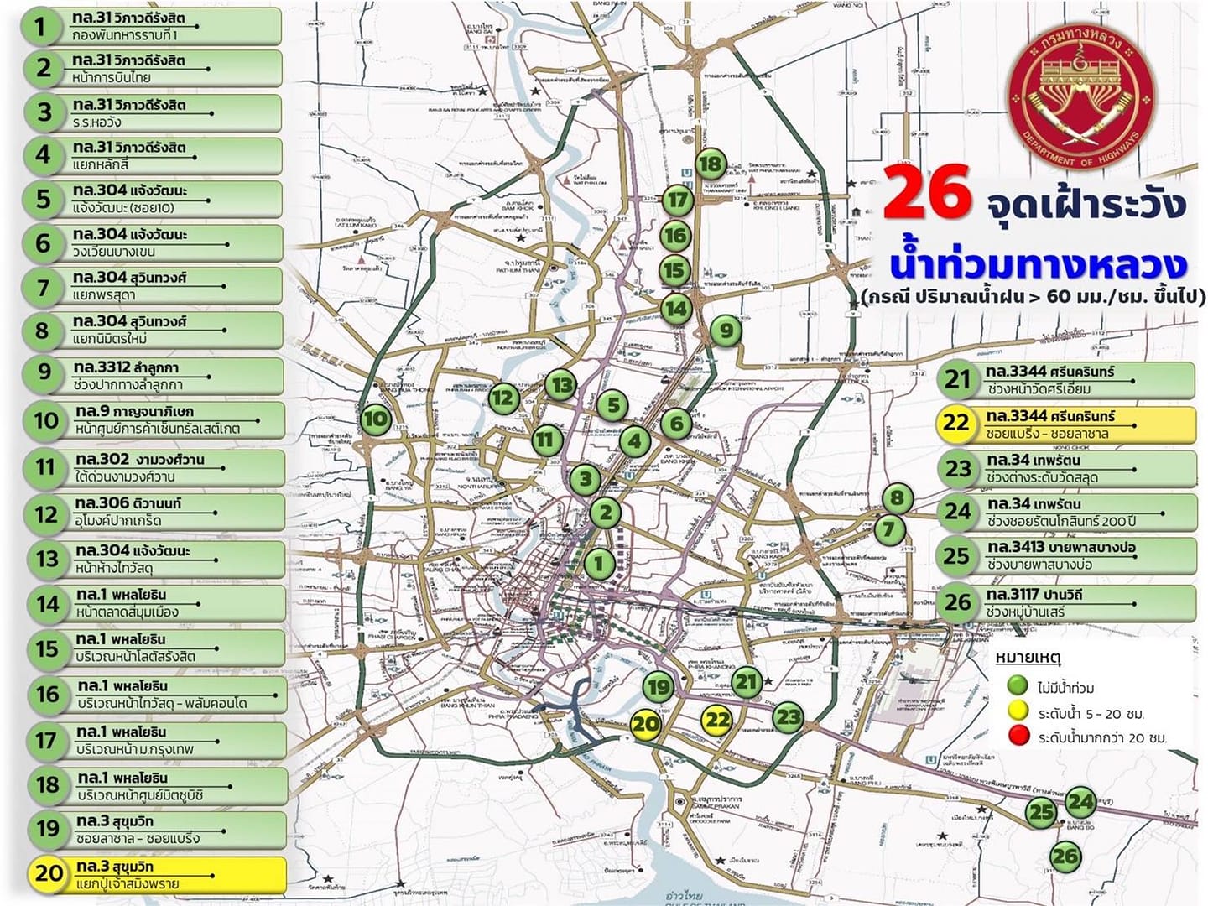Click the หมายเหตุ legend heading
The height and width of the screenshot is (906, 1208).
(1028, 658)
